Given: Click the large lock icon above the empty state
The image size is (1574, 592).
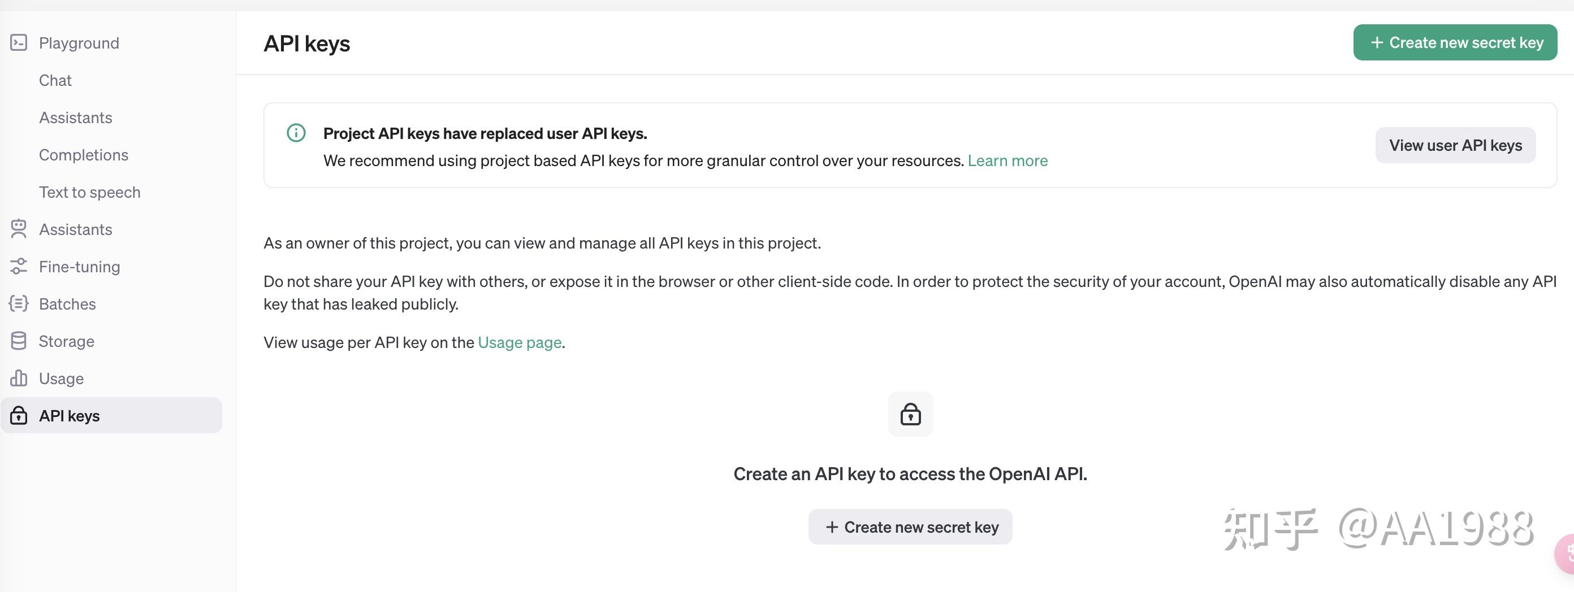Looking at the screenshot, I should coord(910,415).
